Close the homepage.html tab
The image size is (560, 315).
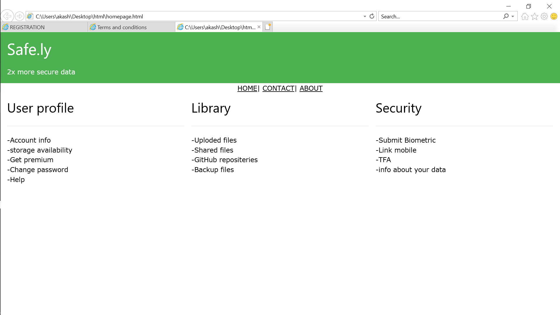point(259,27)
